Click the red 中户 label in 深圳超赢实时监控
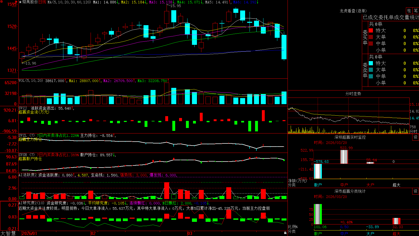419x236 pixels. (x=344, y=185)
